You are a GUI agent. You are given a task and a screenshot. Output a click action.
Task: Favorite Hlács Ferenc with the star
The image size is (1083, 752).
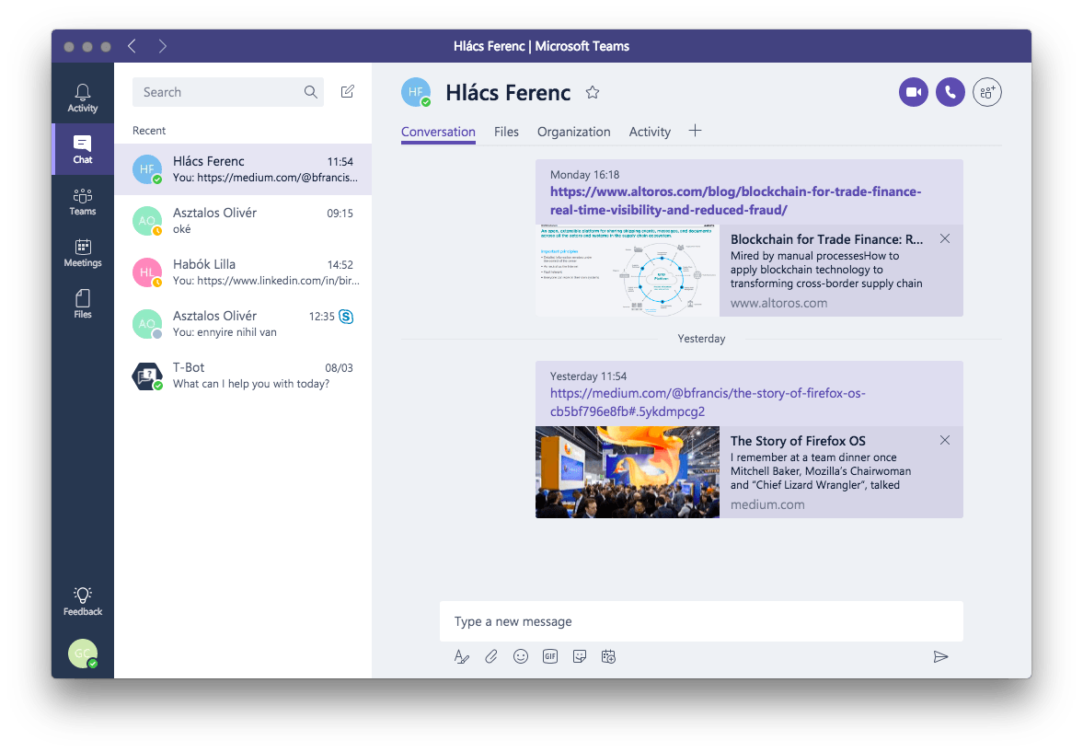(593, 93)
